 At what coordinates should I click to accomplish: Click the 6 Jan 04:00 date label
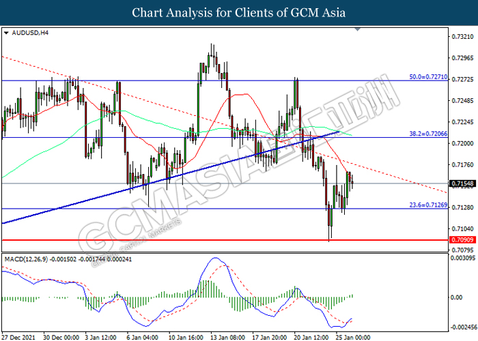tap(142, 338)
